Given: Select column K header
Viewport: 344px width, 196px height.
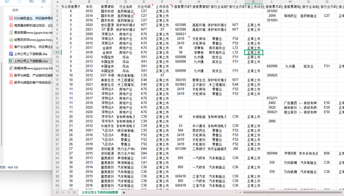Looking at the screenshot, I should [254, 2].
